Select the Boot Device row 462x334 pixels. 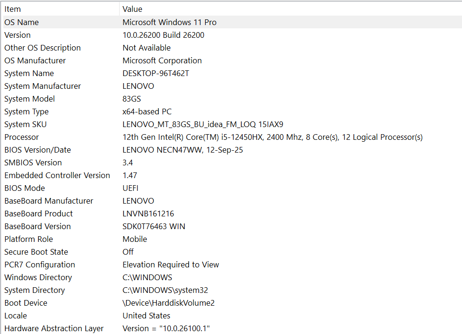(233, 303)
